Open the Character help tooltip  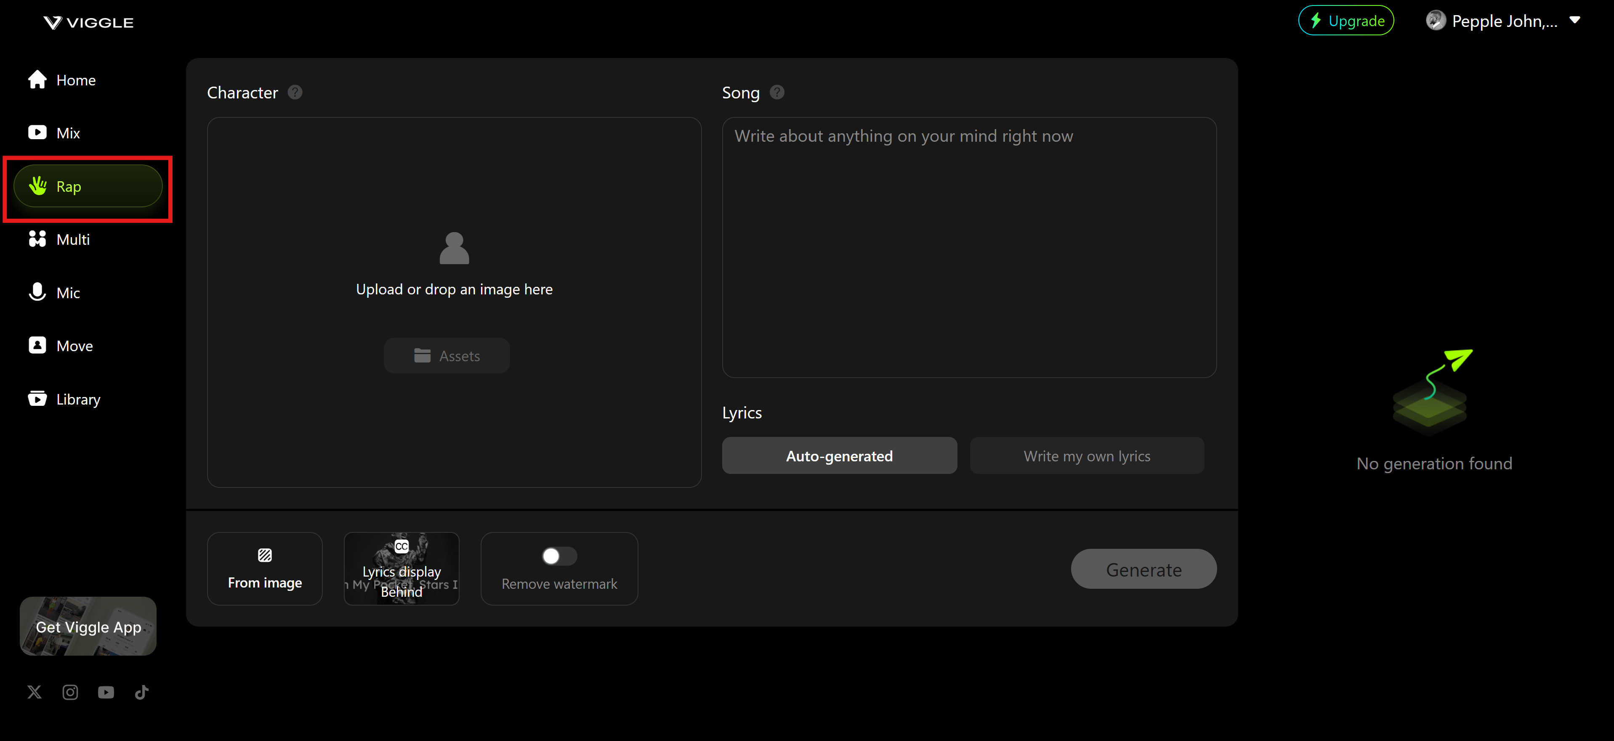pyautogui.click(x=294, y=92)
